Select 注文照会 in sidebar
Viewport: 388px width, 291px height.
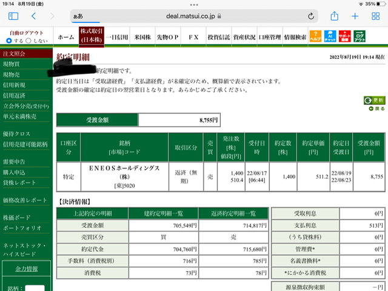point(26,53)
